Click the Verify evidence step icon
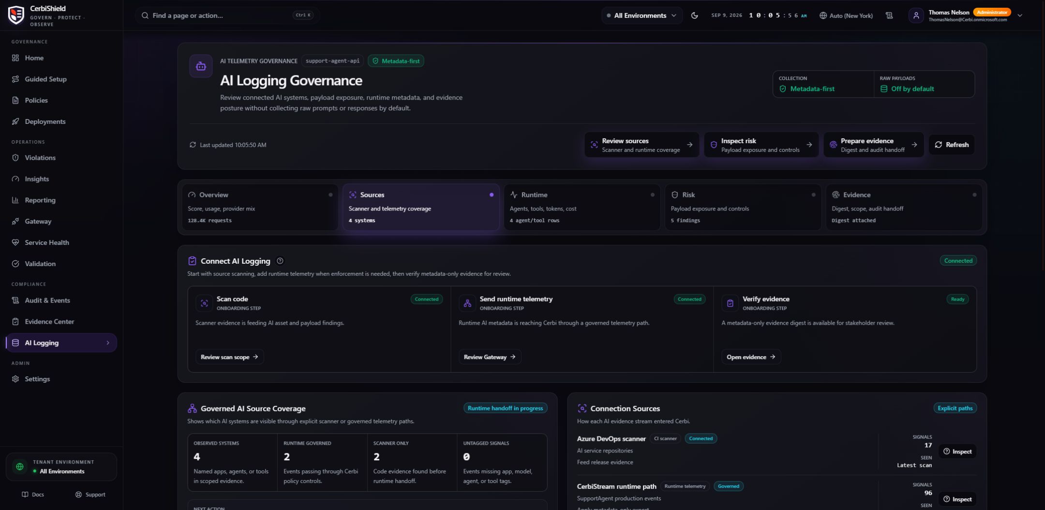 [730, 303]
